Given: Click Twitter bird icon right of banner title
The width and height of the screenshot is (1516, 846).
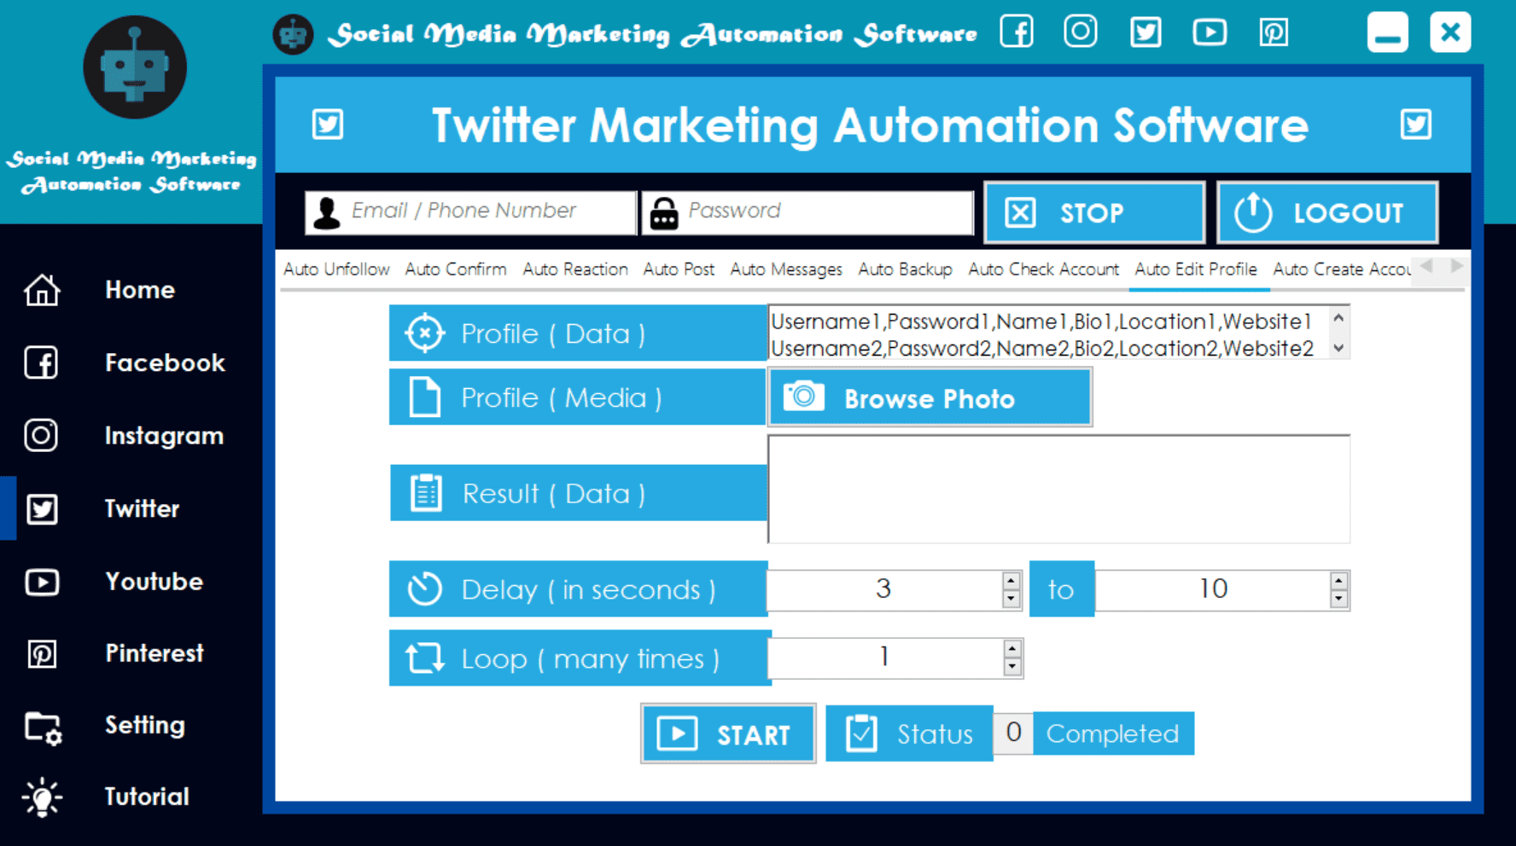Looking at the screenshot, I should (x=1416, y=125).
